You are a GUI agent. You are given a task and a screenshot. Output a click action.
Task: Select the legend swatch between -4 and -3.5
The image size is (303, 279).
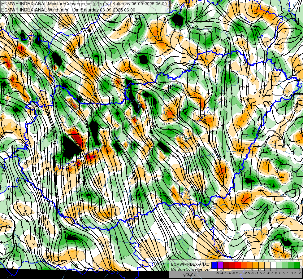[232, 265]
